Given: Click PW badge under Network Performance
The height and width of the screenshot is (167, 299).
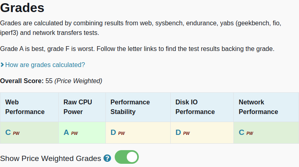Looking at the screenshot, I should pos(250,133).
